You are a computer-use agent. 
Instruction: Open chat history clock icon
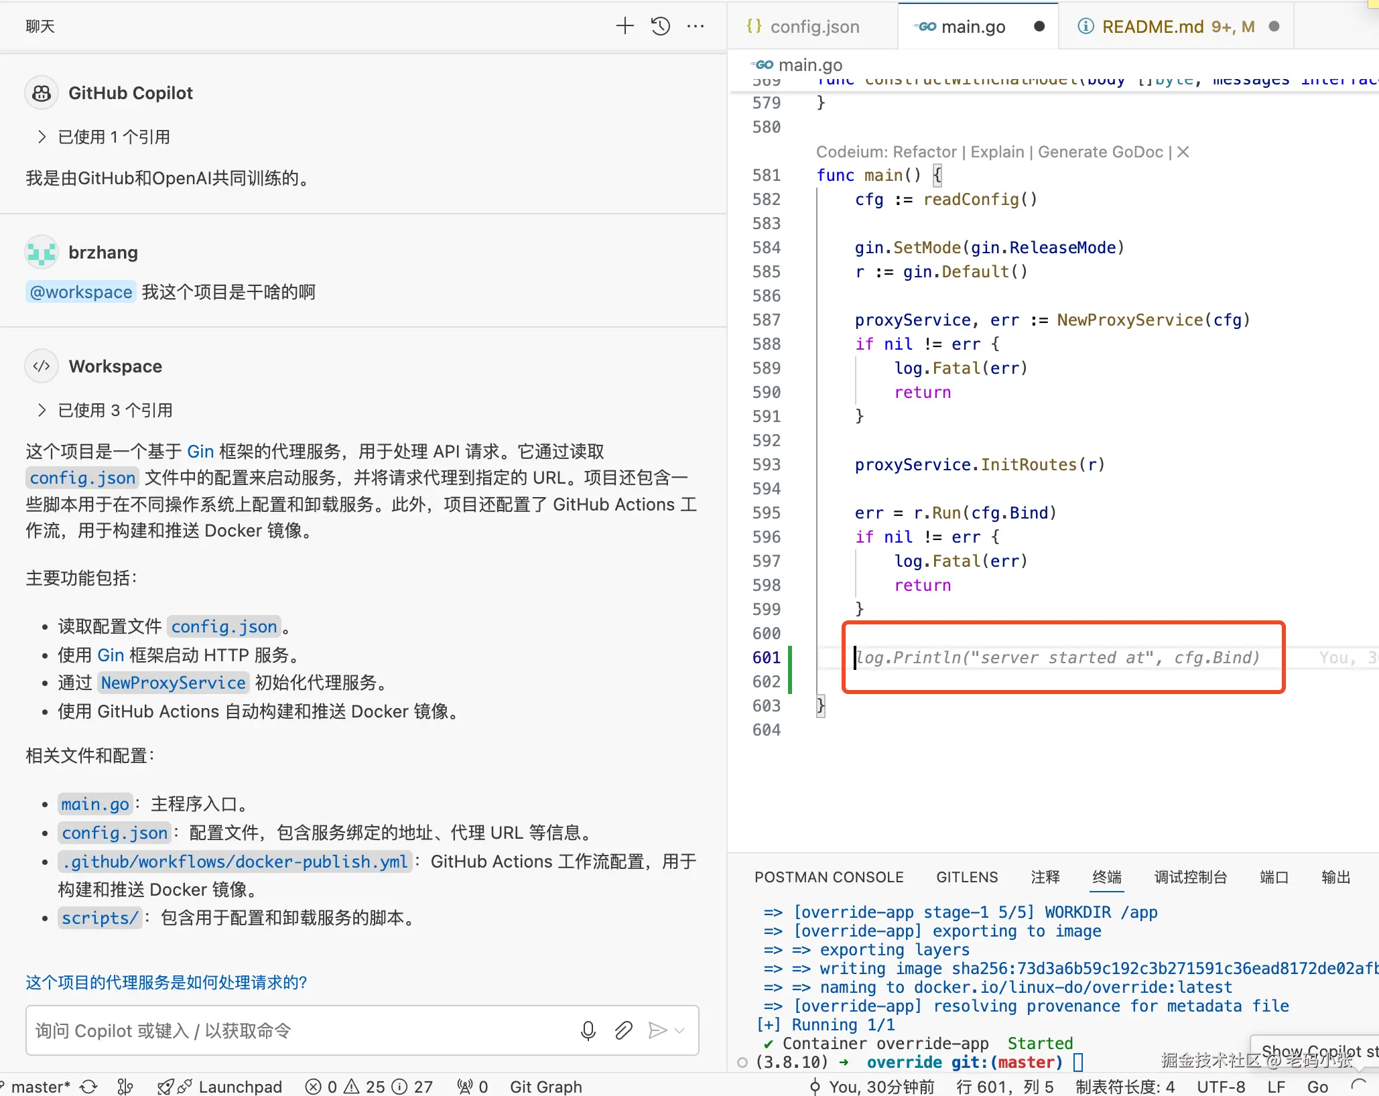[660, 26]
